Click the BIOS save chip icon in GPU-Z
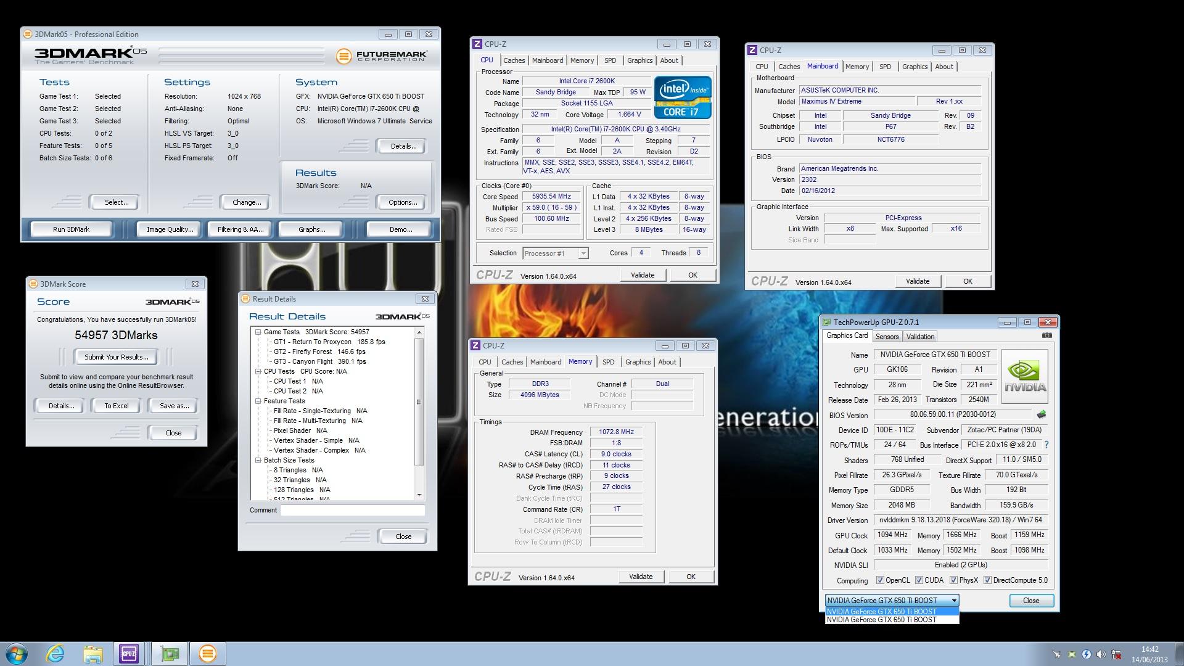This screenshot has width=1184, height=666. (1042, 414)
